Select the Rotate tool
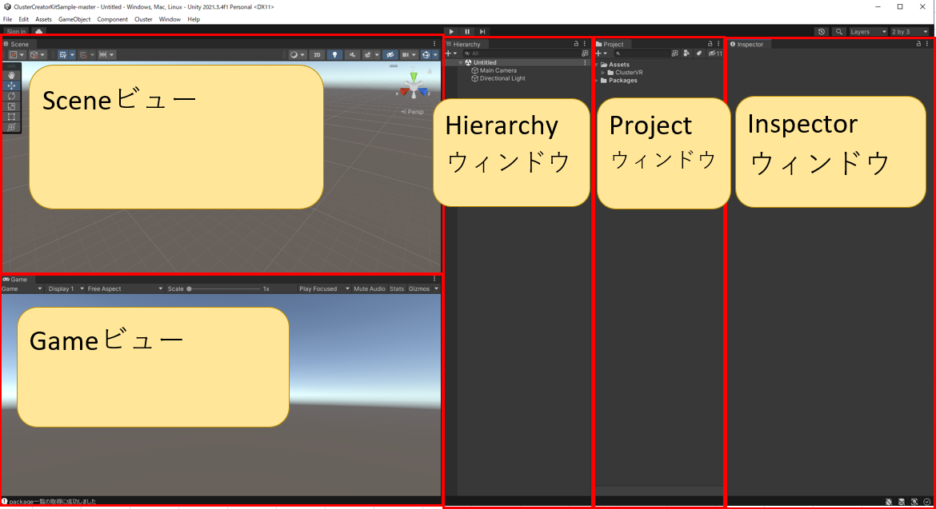Screen dimensions: 936x509 coord(11,96)
